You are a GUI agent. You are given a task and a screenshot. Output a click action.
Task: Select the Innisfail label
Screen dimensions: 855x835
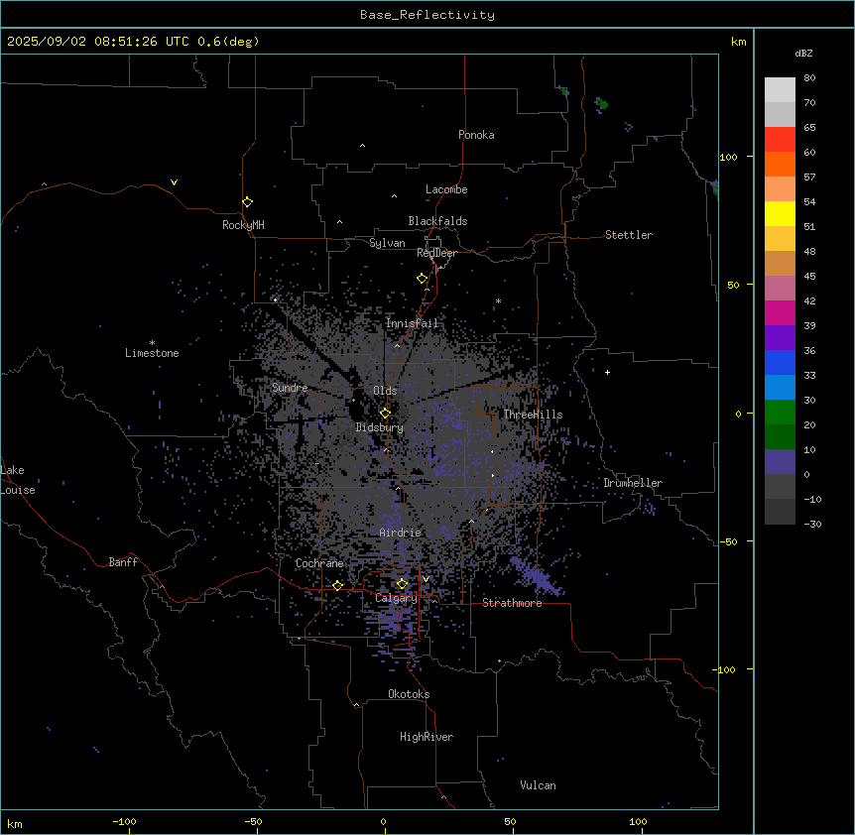[413, 323]
